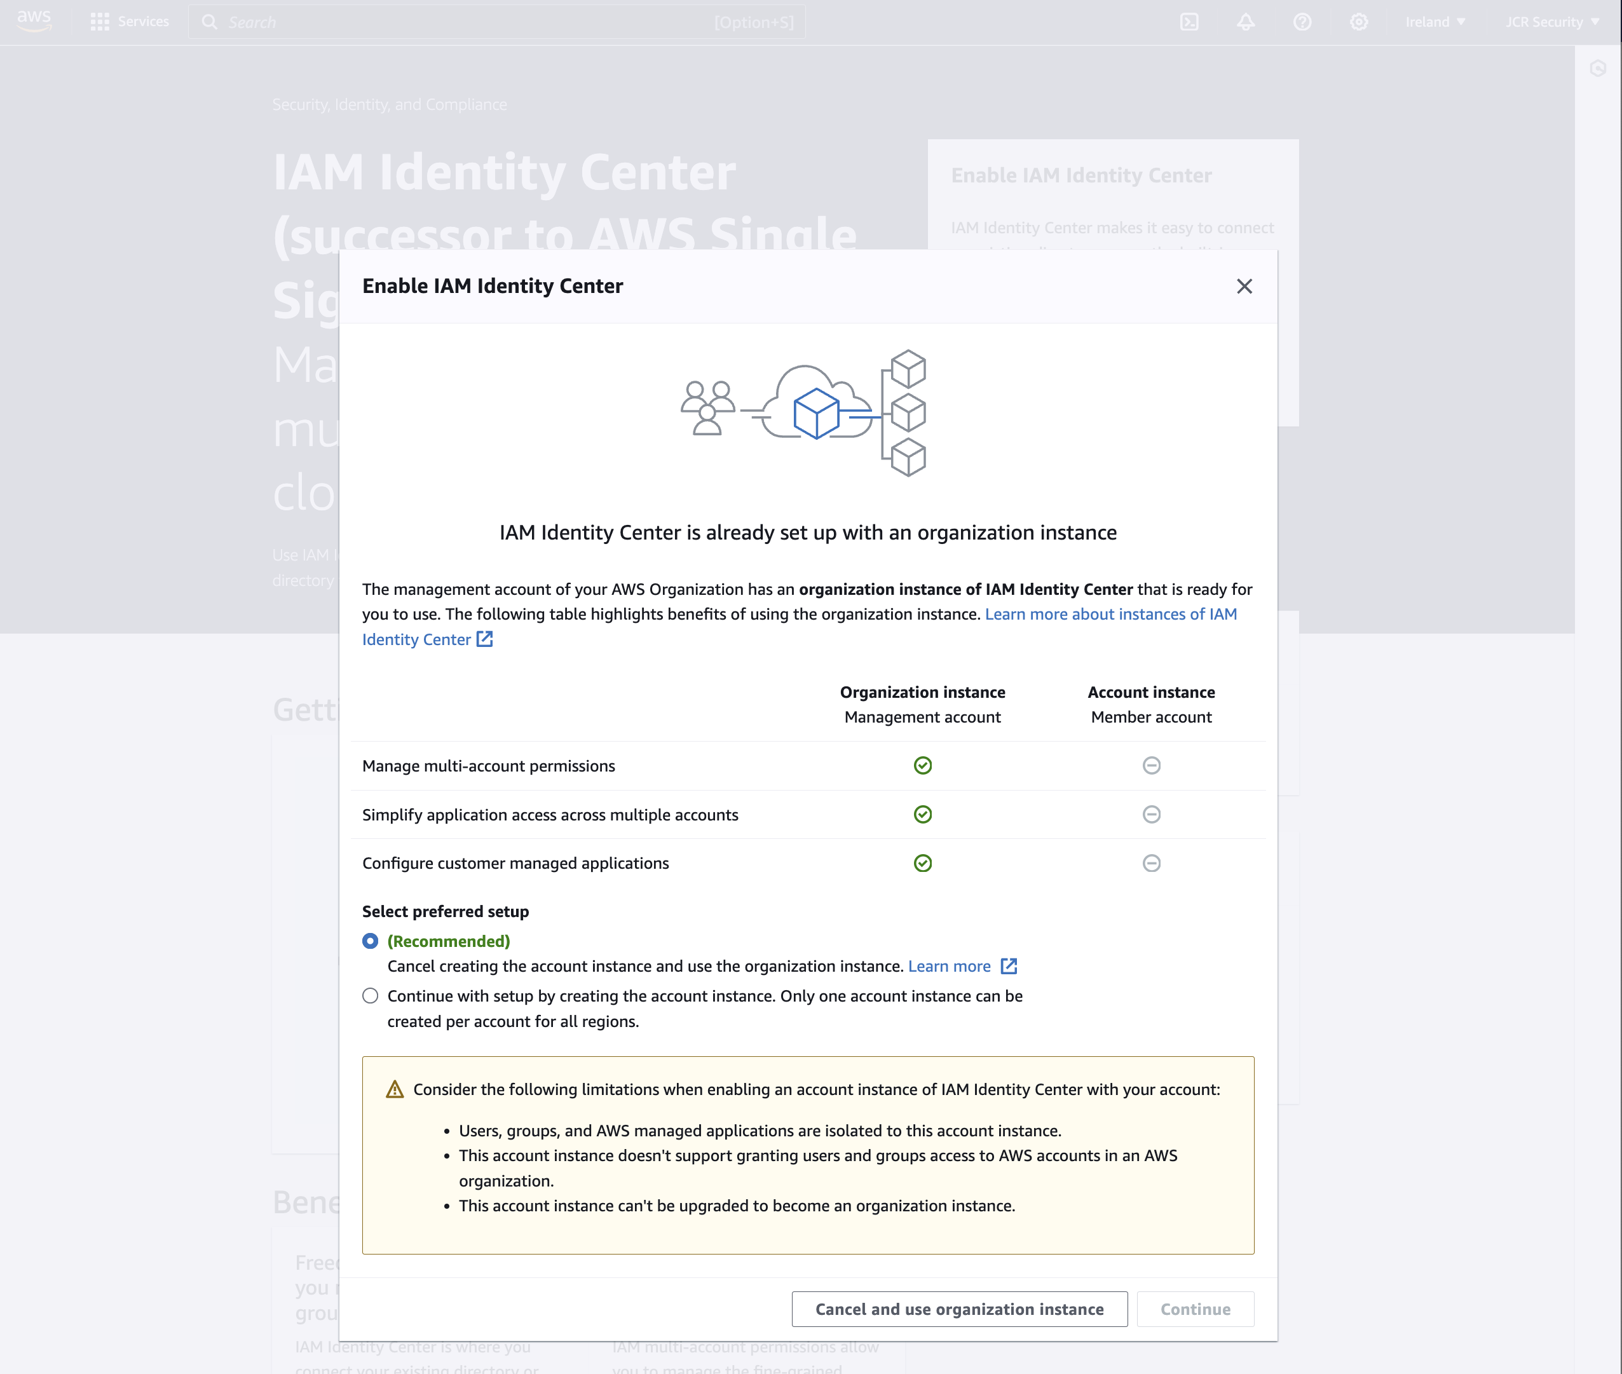Close the Enable IAM Identity Center dialog
This screenshot has width=1622, height=1374.
point(1244,287)
